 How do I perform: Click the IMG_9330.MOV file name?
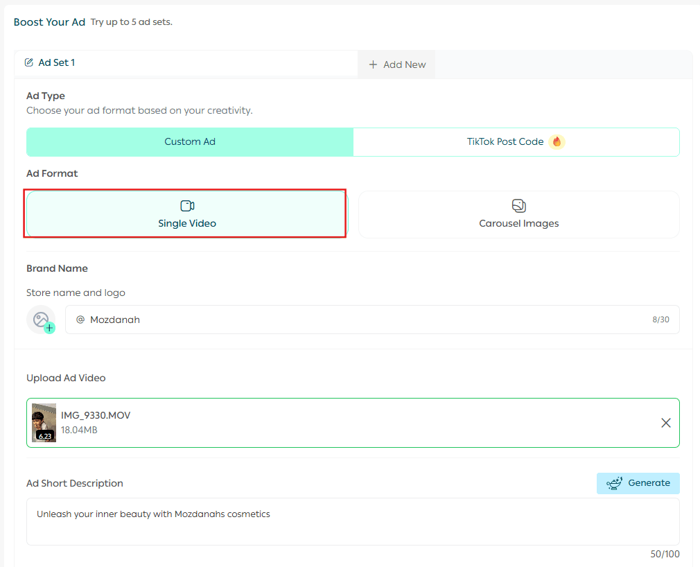[96, 415]
